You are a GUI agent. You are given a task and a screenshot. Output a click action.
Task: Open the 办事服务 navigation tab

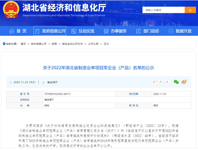point(115,31)
